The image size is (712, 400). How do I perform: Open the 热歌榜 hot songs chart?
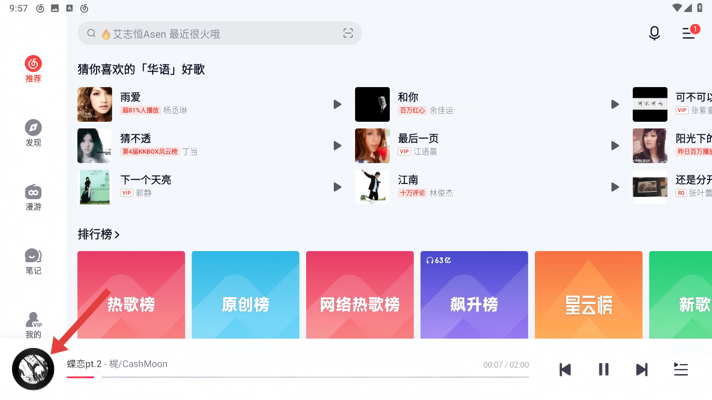click(x=131, y=295)
